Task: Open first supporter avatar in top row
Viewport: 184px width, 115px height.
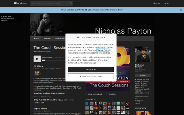Action: click(87, 104)
